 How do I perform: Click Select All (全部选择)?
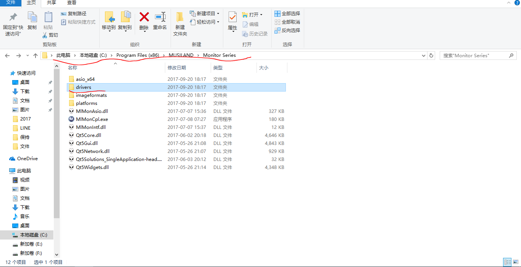tap(287, 14)
